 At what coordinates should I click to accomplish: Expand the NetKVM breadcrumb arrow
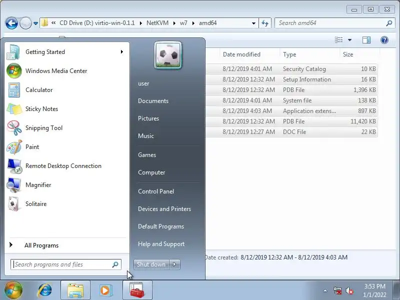(174, 23)
